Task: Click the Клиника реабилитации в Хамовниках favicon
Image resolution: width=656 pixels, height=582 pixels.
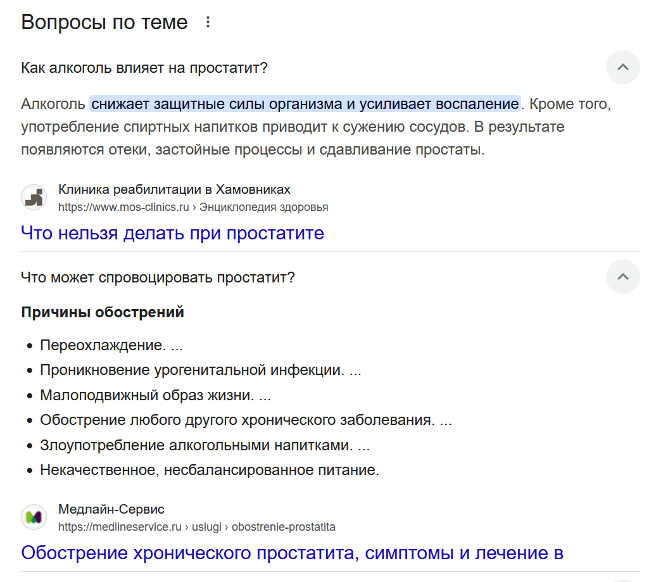Action: pyautogui.click(x=34, y=197)
